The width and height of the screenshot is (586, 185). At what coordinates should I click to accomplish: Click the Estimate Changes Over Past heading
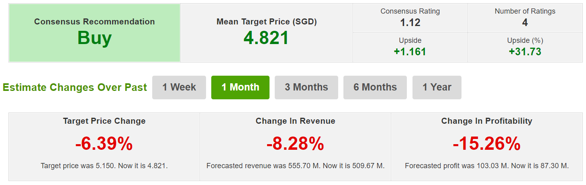[x=75, y=87]
